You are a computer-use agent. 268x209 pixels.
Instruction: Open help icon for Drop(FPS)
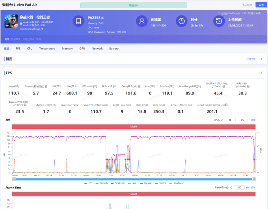click(x=139, y=87)
